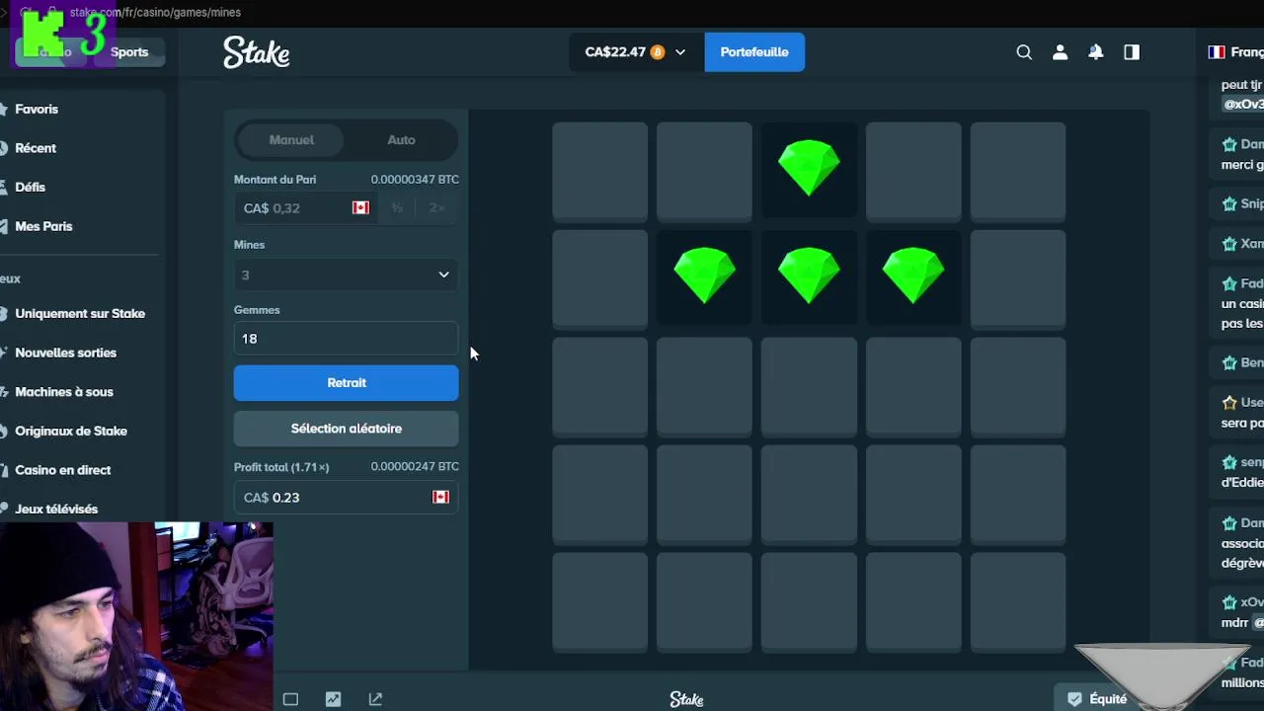Click the Stake logo below the game
This screenshot has width=1264, height=711.
point(686,699)
